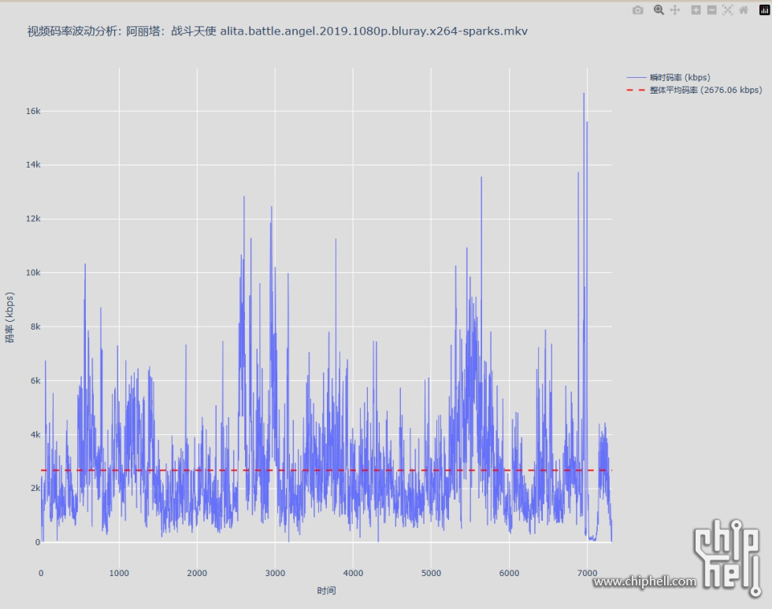Open the Plotly logo link in modebar
Image resolution: width=772 pixels, height=609 pixels.
pos(765,10)
